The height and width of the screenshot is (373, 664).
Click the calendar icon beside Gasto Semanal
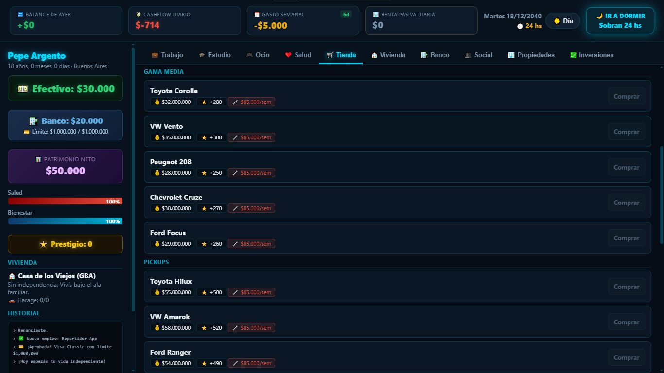(257, 15)
